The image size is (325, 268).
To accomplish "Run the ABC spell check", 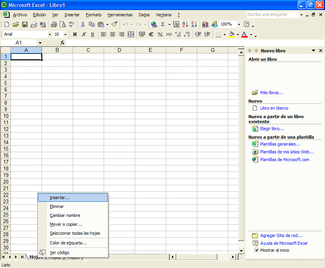I will coord(72,24).
